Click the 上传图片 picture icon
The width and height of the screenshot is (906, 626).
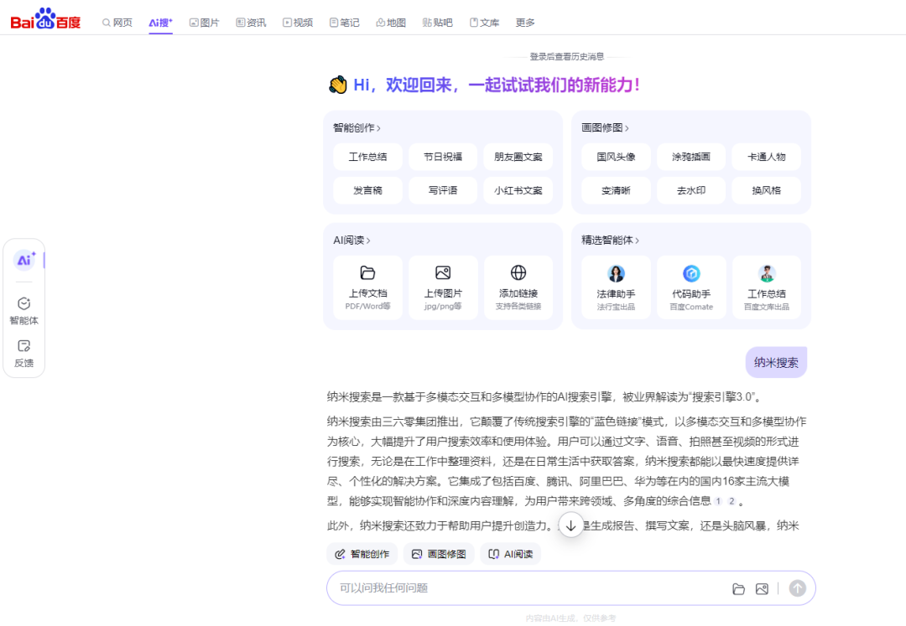pos(443,272)
